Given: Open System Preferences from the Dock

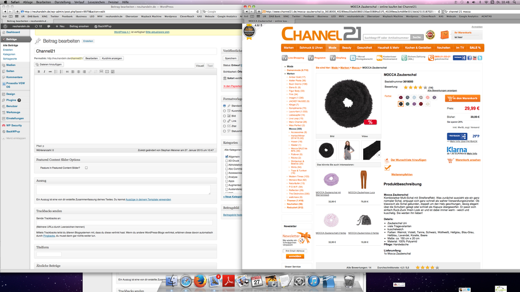Looking at the screenshot, I should pos(299,281).
